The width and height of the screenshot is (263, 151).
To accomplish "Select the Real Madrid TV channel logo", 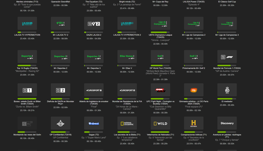I will point(227,90).
